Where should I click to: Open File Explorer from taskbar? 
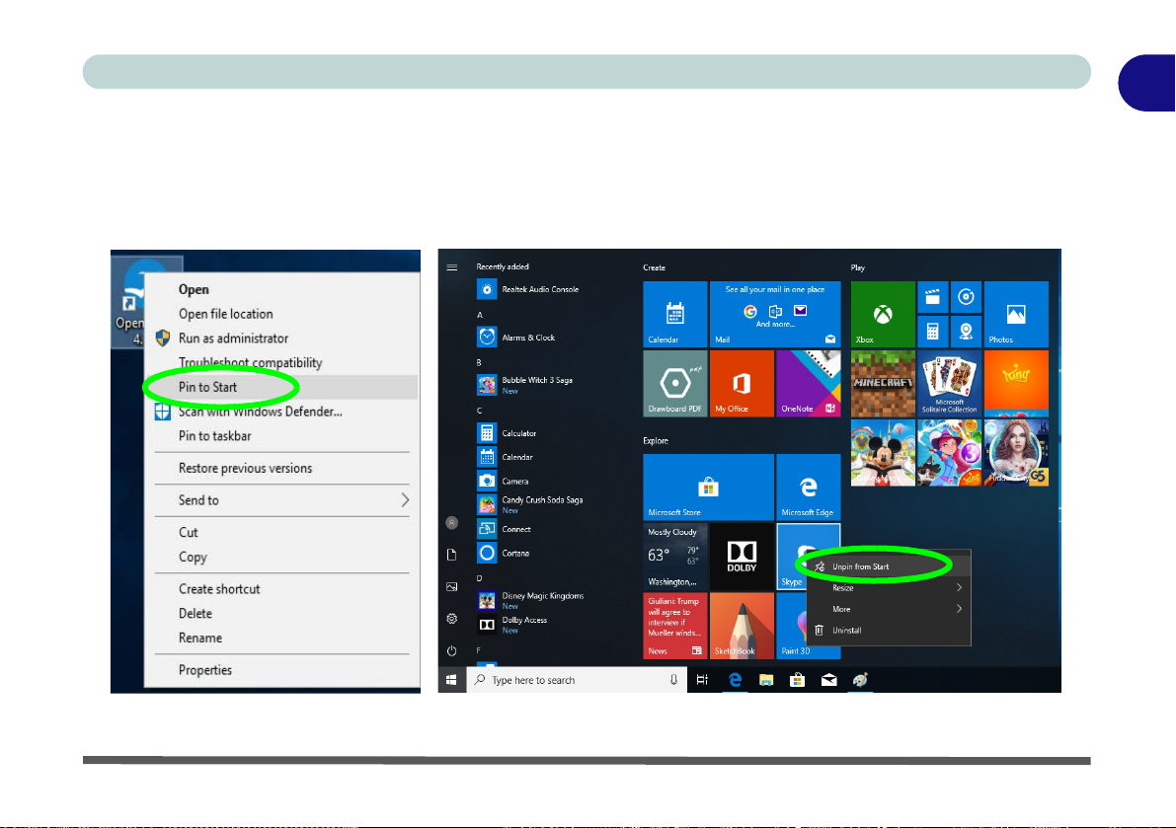click(x=766, y=680)
